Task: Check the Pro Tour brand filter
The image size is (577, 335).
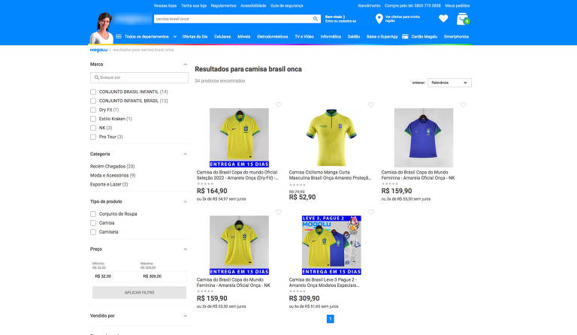Action: tap(93, 137)
